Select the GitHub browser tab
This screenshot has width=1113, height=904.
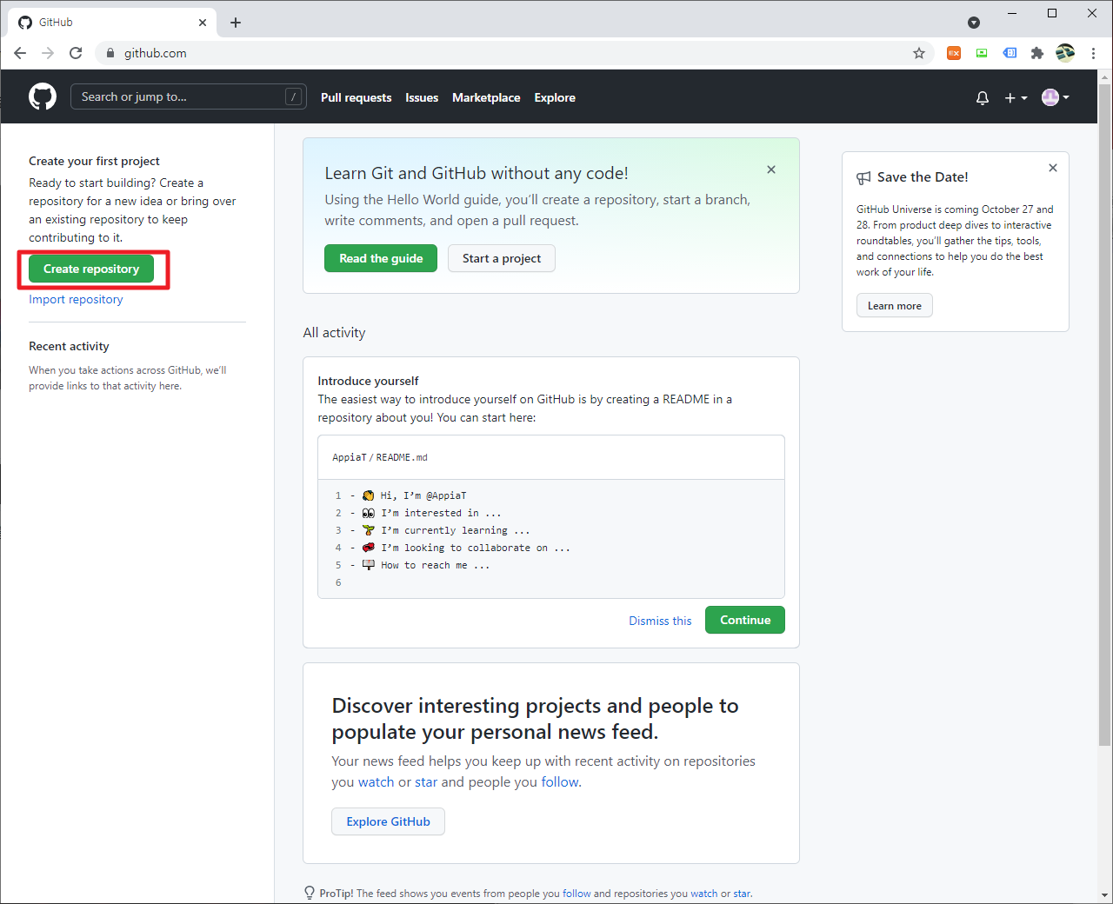click(113, 23)
